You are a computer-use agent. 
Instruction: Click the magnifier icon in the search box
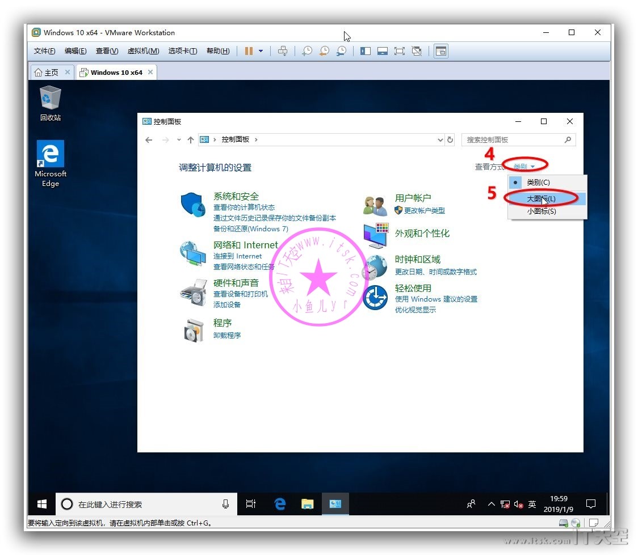(568, 140)
